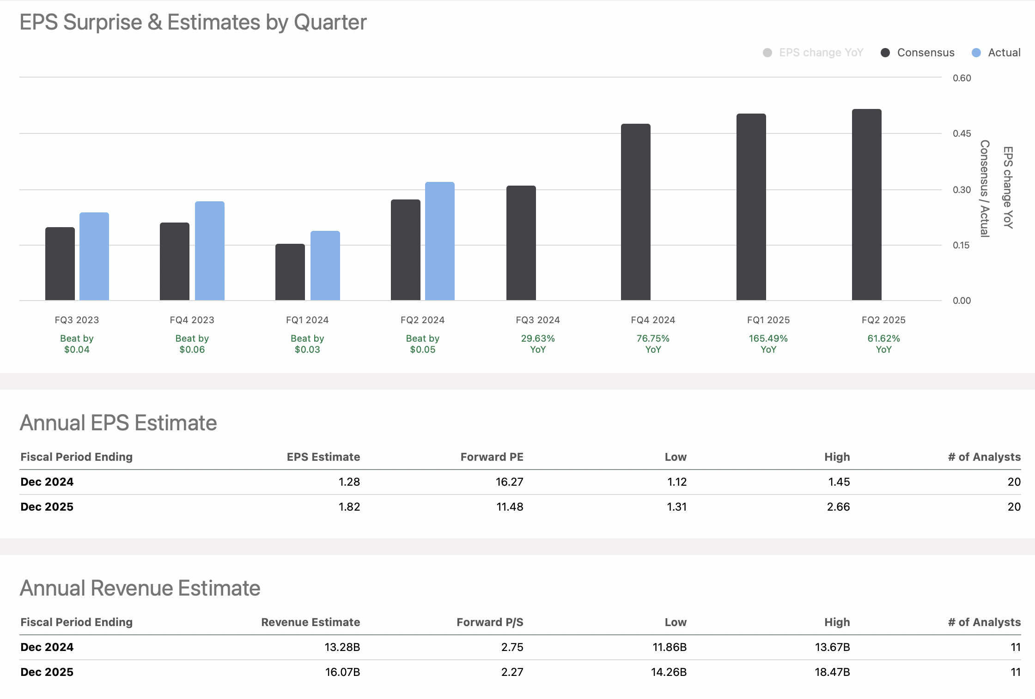Click the FQ1 2024 Consensus bar
This screenshot has width=1035, height=699.
290,272
